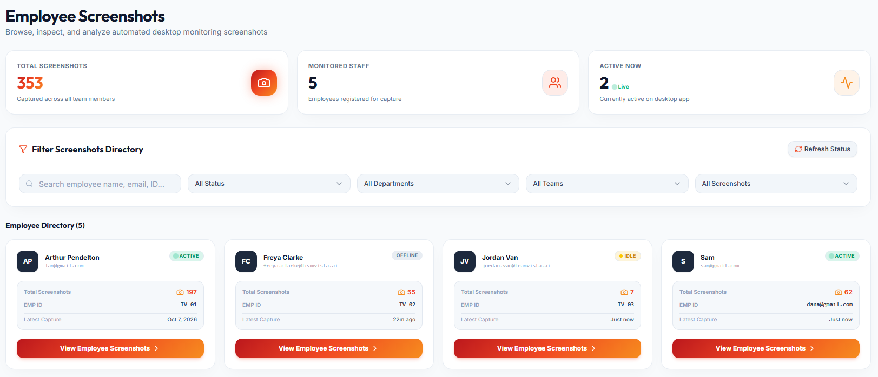The height and width of the screenshot is (377, 878).
Task: Click the EMP ID value TV-03
Action: tap(626, 305)
